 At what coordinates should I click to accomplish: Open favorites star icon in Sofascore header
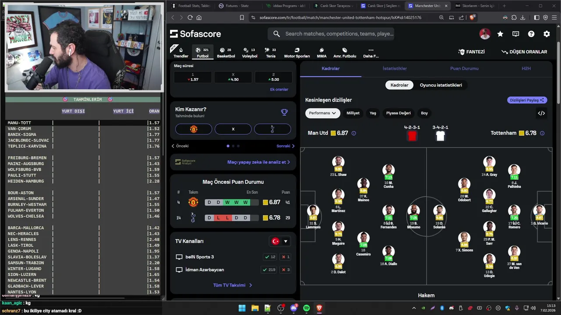[500, 34]
